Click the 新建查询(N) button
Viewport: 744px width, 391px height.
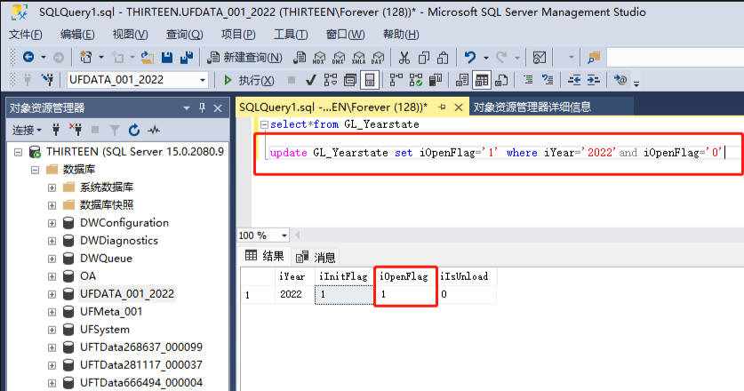coord(245,58)
